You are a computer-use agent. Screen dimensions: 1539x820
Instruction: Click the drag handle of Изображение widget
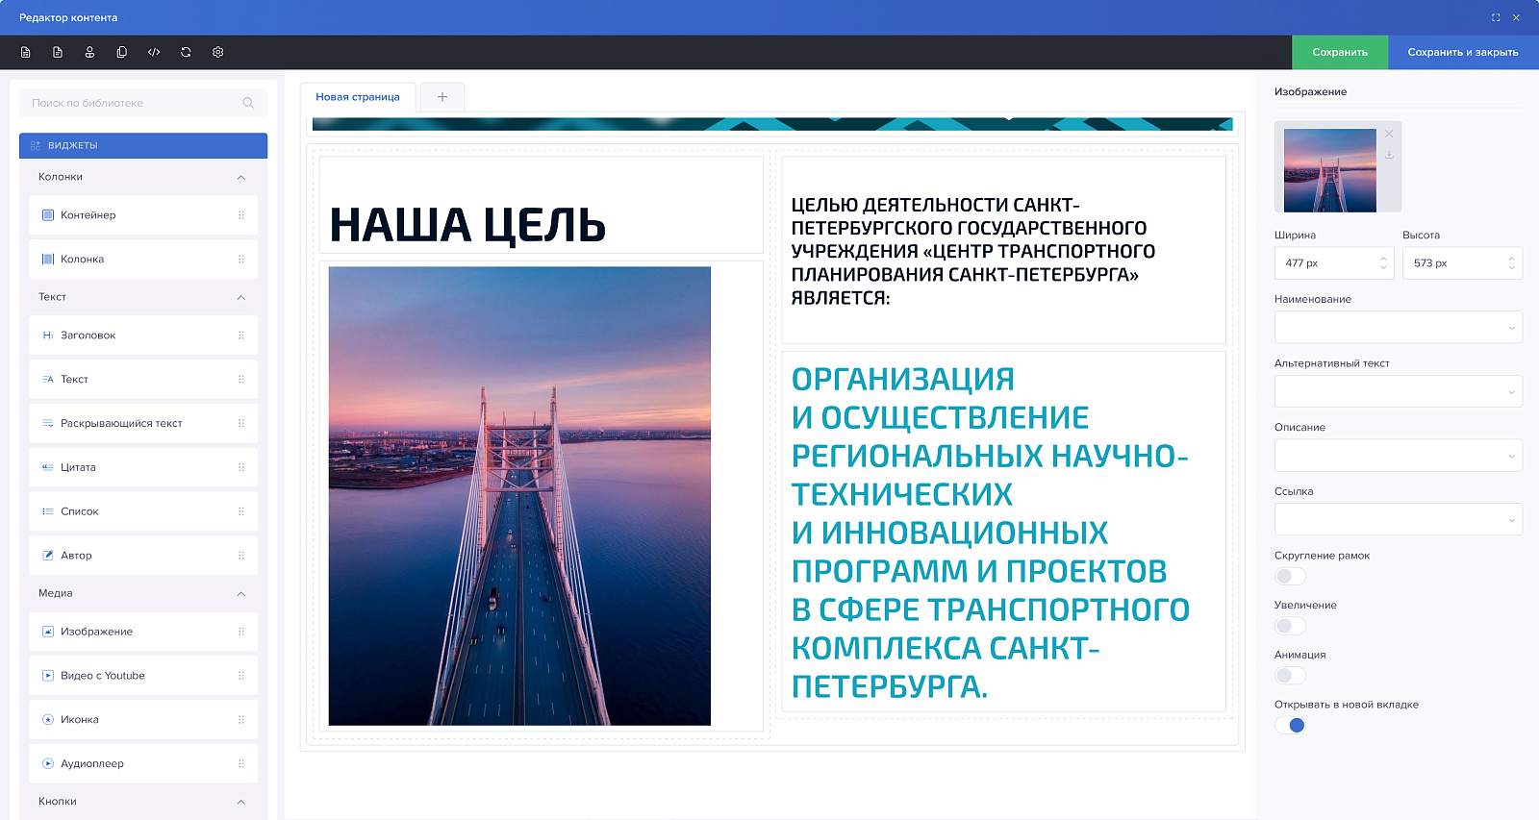click(x=241, y=632)
